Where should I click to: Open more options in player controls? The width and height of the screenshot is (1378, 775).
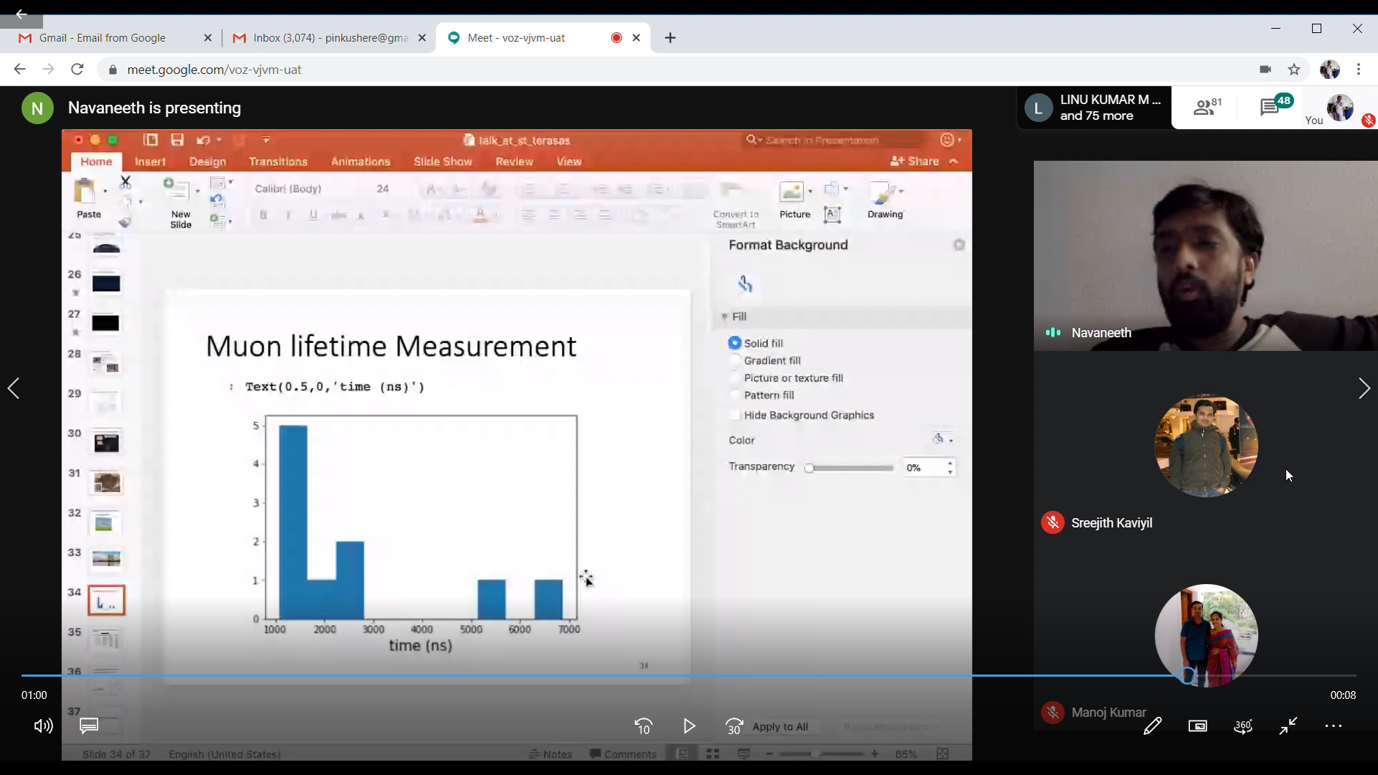[1334, 726]
